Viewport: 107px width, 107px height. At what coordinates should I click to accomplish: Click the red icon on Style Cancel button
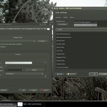coord(42,90)
